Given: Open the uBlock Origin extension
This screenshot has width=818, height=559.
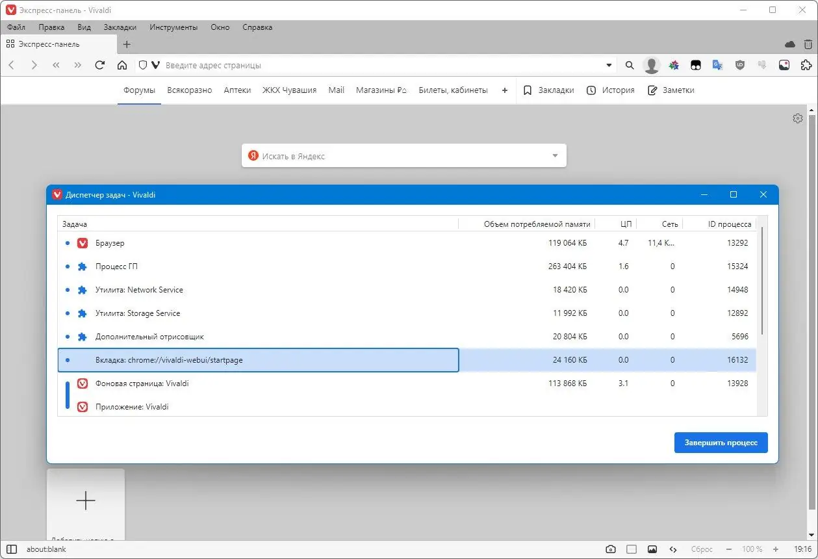Looking at the screenshot, I should [x=740, y=65].
